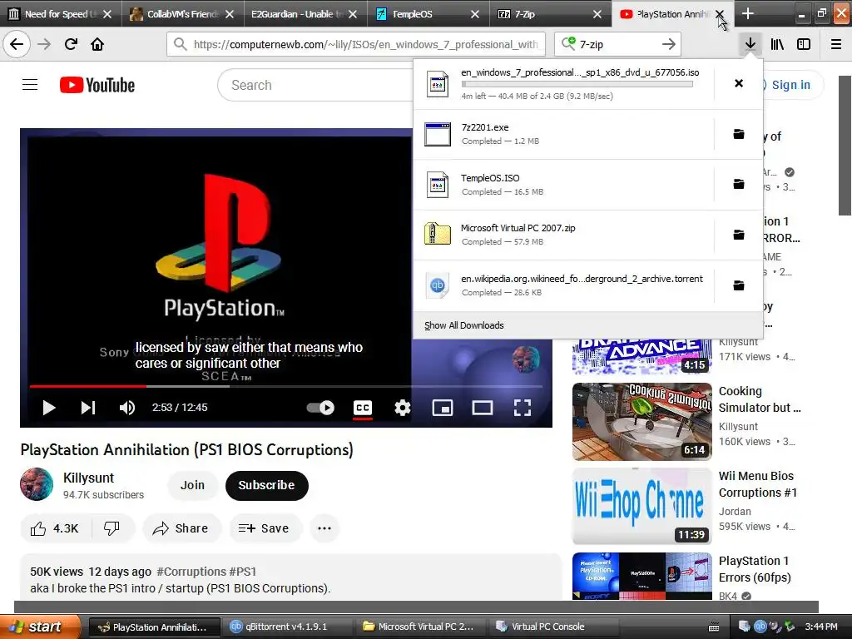The width and height of the screenshot is (852, 639).
Task: Mute the video with the speaker icon
Action: (x=126, y=408)
